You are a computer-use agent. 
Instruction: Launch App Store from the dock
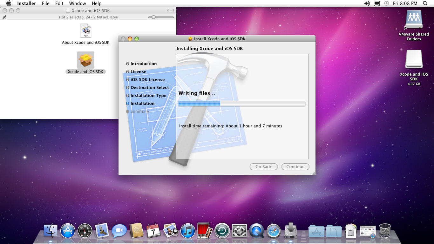pos(68,231)
